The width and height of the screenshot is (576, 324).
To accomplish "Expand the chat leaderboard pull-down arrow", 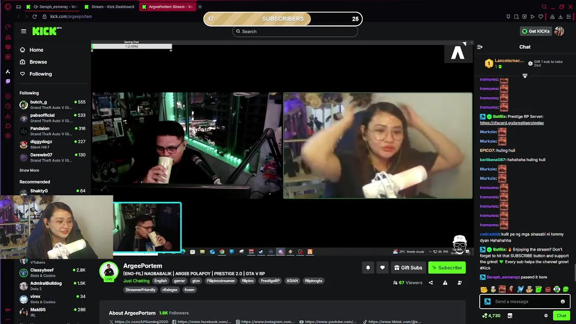I will [x=525, y=76].
